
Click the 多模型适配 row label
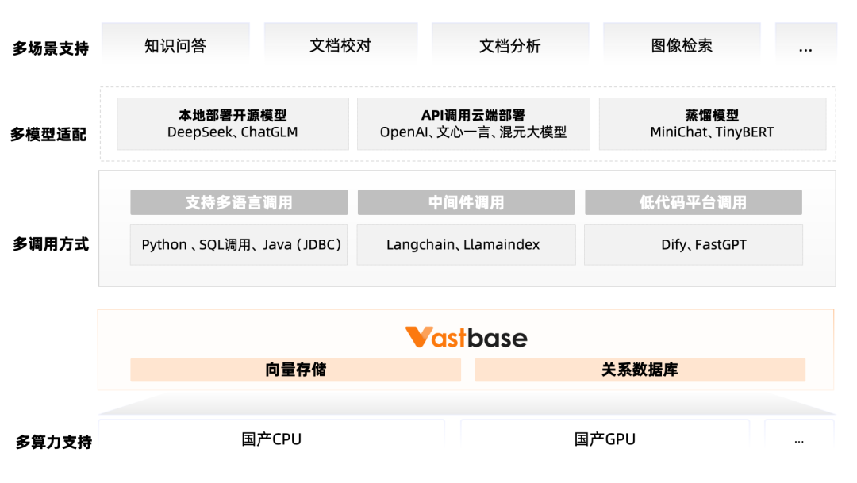click(48, 134)
